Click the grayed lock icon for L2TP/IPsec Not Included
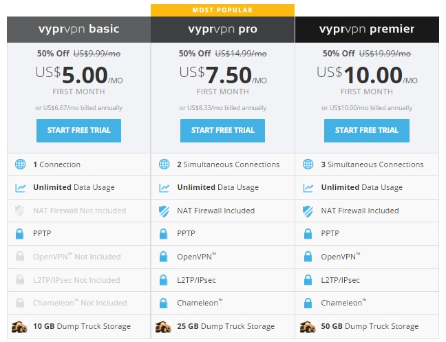Screen dimensions: 446x342 pos(20,280)
